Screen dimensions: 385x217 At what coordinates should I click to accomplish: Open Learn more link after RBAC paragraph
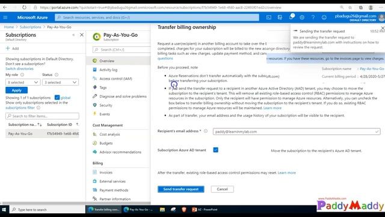(273, 108)
